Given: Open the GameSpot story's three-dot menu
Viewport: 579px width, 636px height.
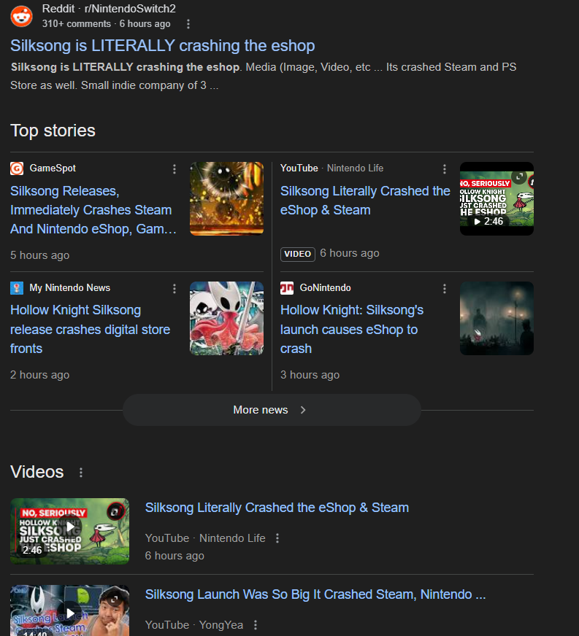Looking at the screenshot, I should 175,168.
